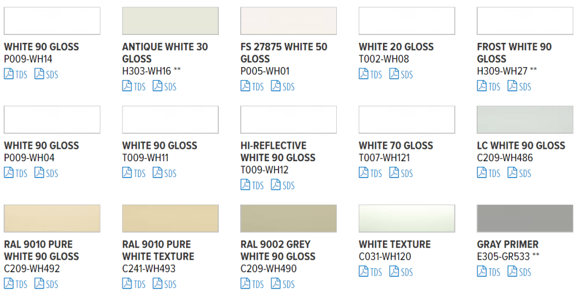Open TDS link for T009-WH11 White 90 Gloss
The width and height of the screenshot is (577, 301).
pyautogui.click(x=134, y=173)
